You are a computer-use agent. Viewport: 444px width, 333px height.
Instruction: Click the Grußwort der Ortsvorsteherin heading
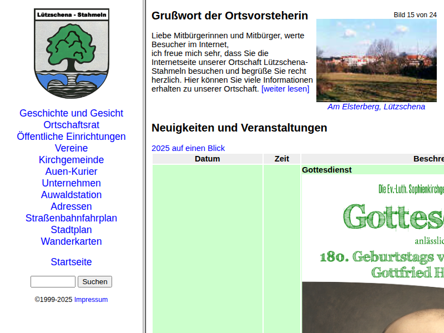[x=230, y=16]
